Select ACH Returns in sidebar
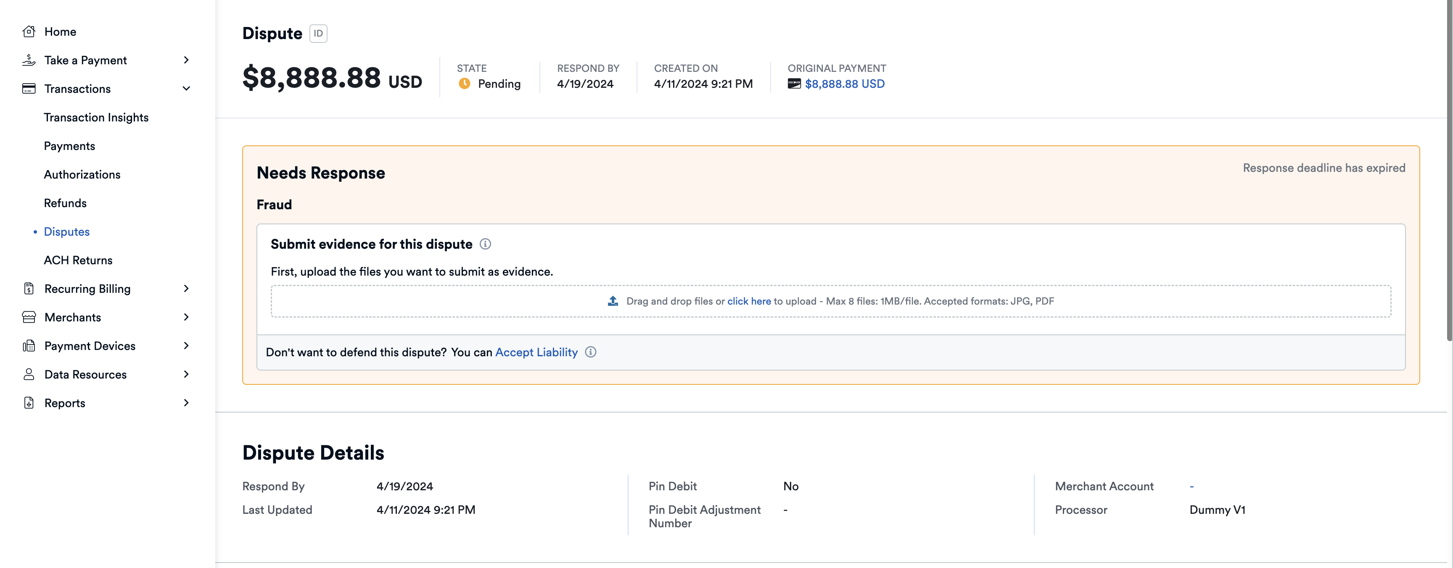The height and width of the screenshot is (568, 1453). [x=78, y=260]
